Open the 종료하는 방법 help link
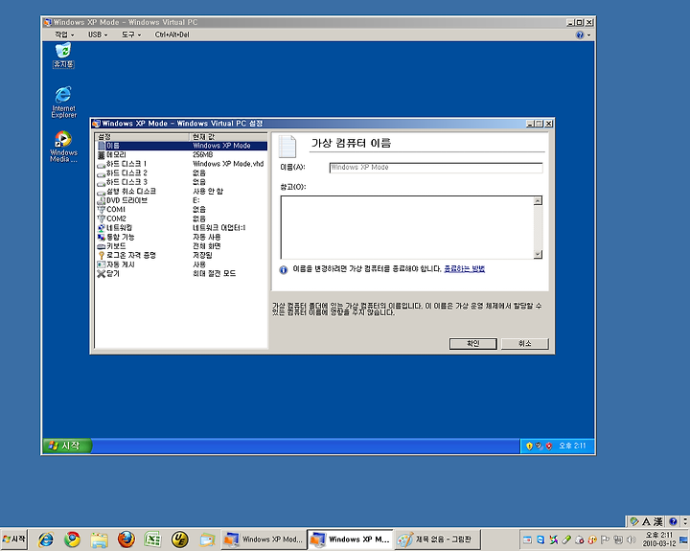 pos(464,269)
